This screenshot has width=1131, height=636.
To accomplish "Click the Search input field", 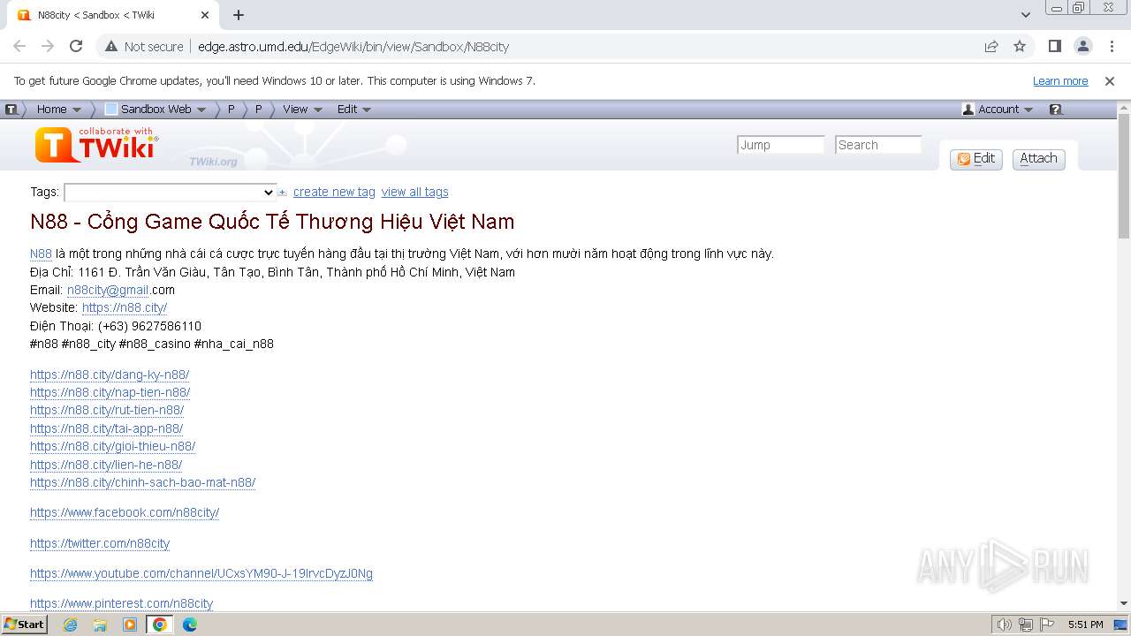I will coord(878,145).
